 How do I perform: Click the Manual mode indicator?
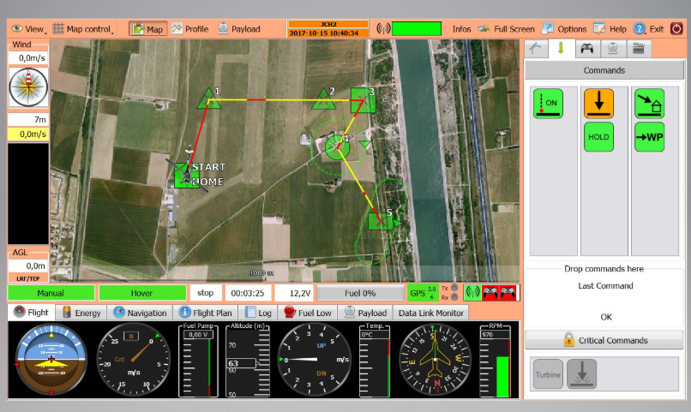point(51,293)
